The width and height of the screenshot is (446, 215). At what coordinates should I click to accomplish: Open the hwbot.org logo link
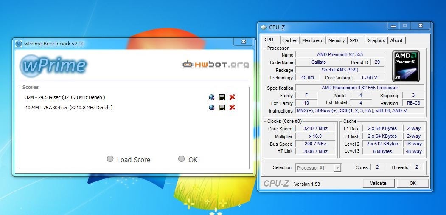coord(215,64)
